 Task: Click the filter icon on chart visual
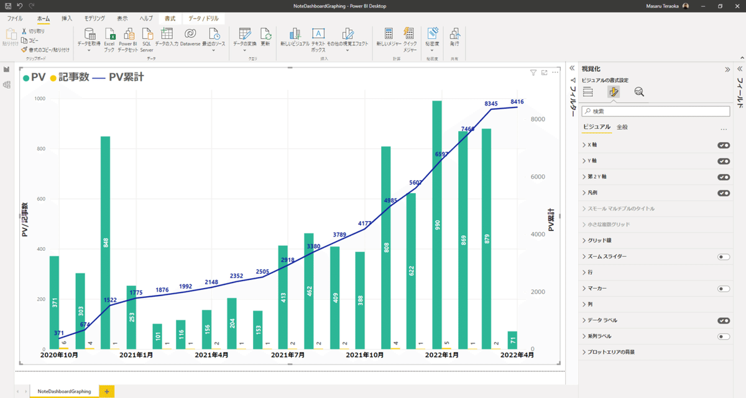pos(533,73)
